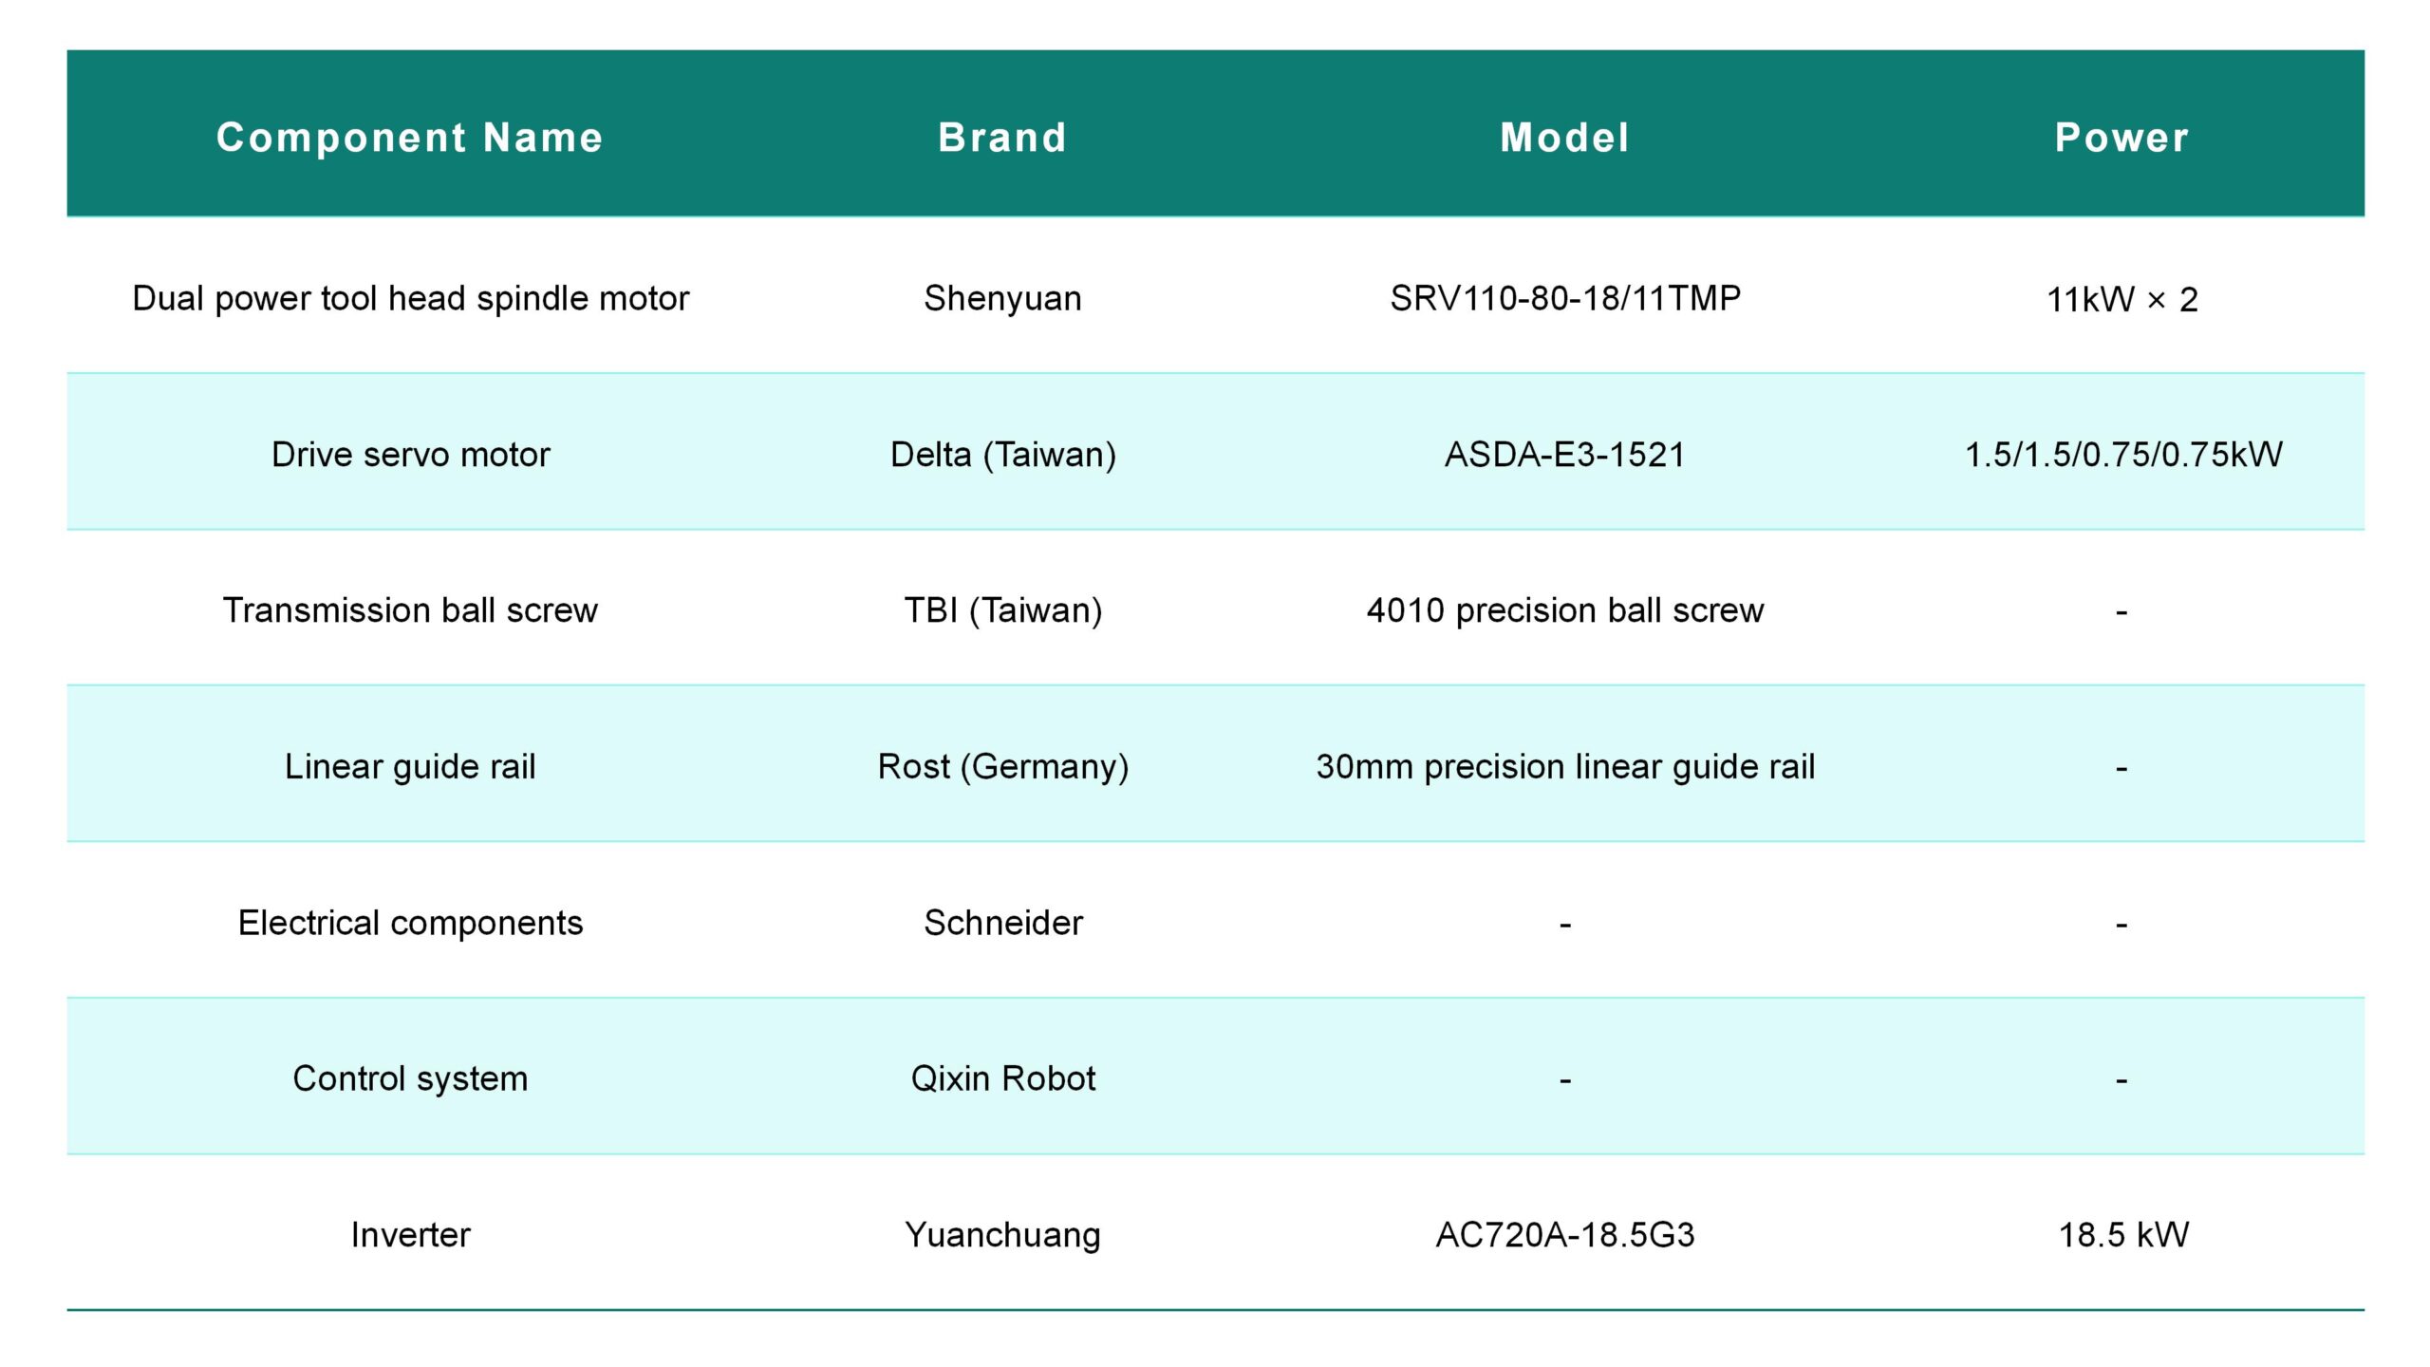Screen dimensions: 2430x1367
Task: Click the Model column header
Action: click(x=1564, y=138)
